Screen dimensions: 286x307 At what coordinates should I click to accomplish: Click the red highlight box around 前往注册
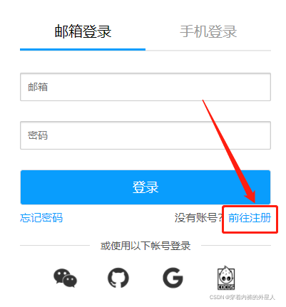250,219
